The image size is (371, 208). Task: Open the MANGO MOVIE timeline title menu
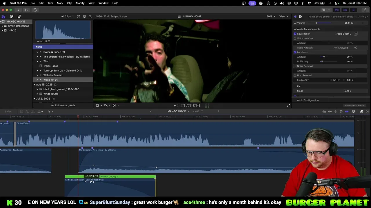point(178,111)
